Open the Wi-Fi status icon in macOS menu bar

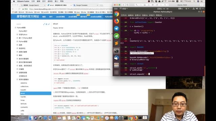[165, 1]
